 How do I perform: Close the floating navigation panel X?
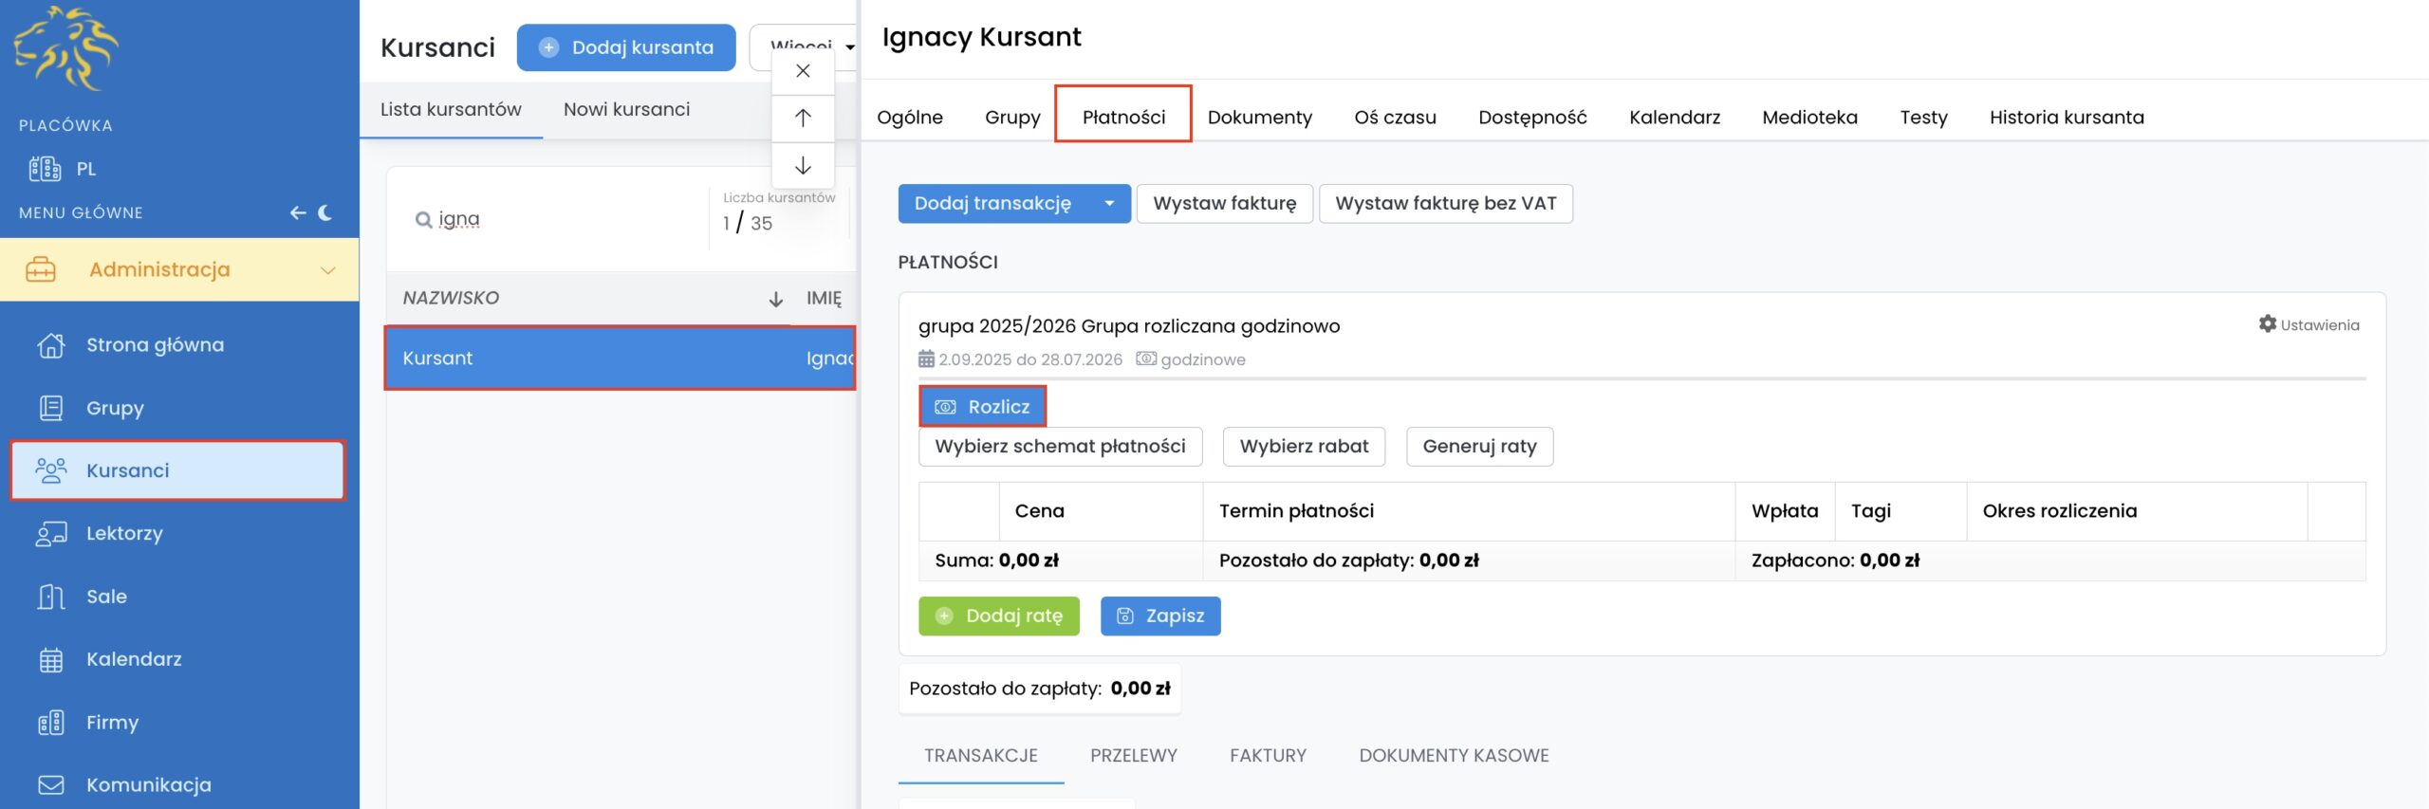coord(803,71)
